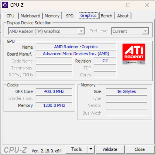Click the GPU Name field

click(76, 47)
